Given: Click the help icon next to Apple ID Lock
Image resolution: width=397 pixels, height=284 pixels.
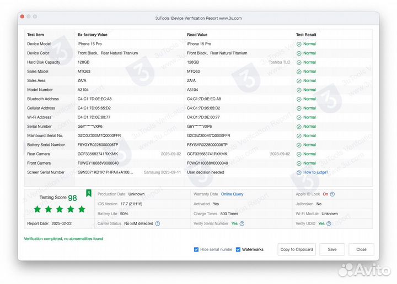Looking at the screenshot, I should click(x=332, y=194).
